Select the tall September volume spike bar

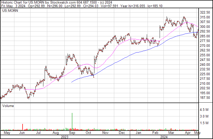(72, 121)
